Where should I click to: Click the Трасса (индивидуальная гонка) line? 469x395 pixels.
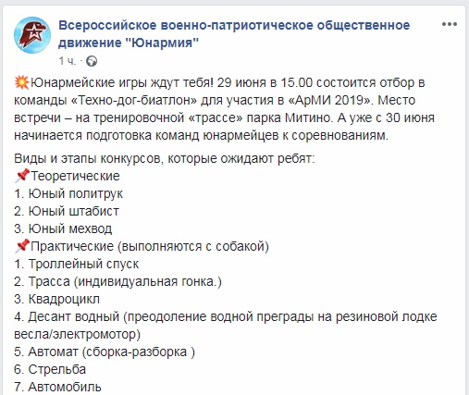pos(117,281)
